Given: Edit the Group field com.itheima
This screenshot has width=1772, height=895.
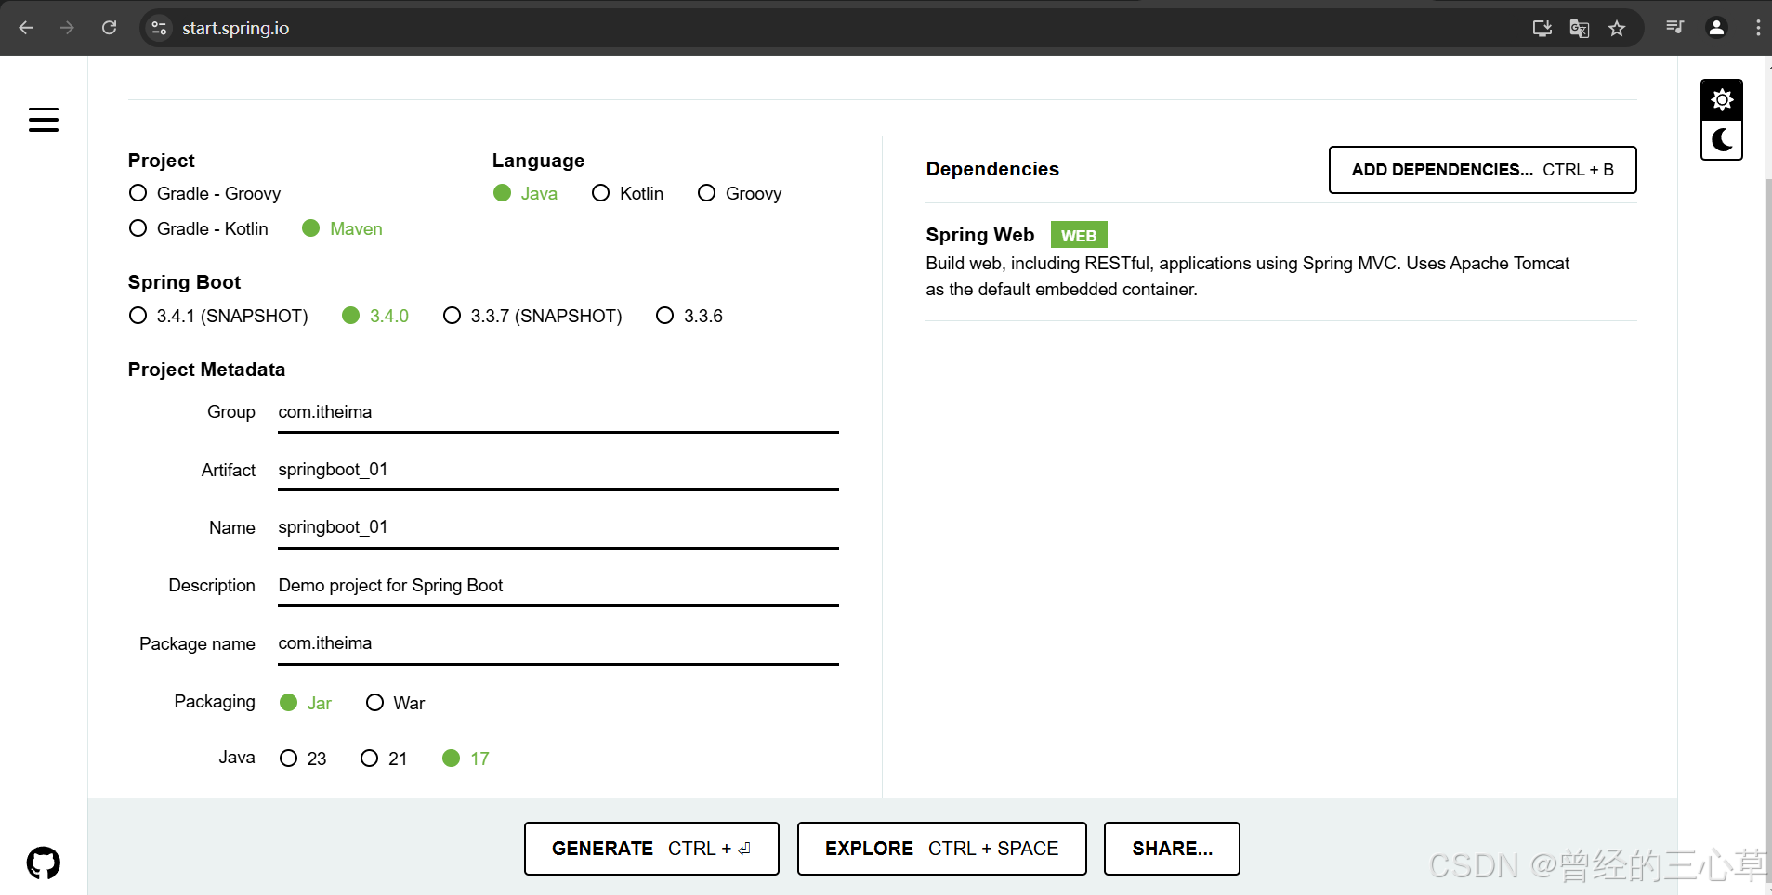Looking at the screenshot, I should (x=558, y=412).
